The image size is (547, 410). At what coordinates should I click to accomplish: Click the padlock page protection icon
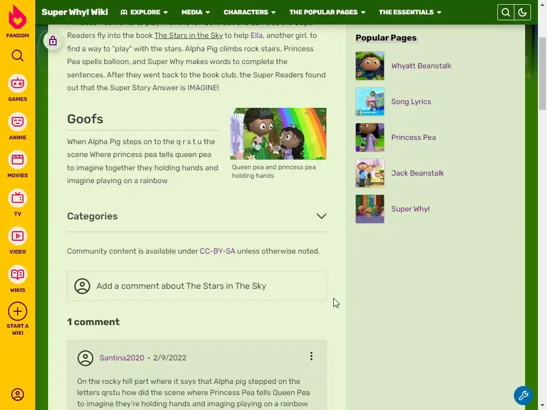(53, 41)
